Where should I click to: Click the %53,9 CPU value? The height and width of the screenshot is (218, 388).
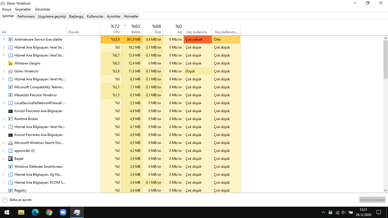(111, 39)
